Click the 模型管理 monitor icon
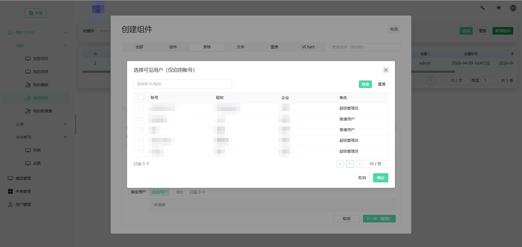This screenshot has width=522, height=247. point(10,178)
